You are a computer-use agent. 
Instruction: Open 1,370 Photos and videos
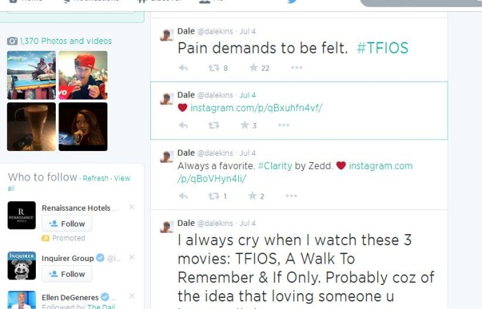point(66,41)
